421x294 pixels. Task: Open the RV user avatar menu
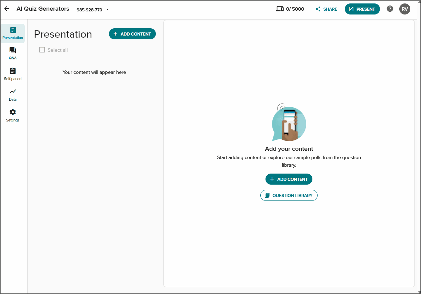click(x=405, y=9)
